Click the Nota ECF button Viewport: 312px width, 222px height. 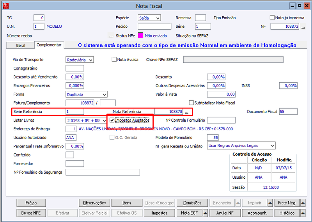pyautogui.click(x=190, y=213)
